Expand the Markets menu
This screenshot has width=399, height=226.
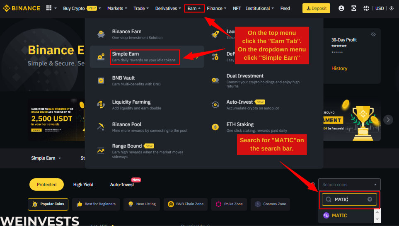click(x=117, y=8)
